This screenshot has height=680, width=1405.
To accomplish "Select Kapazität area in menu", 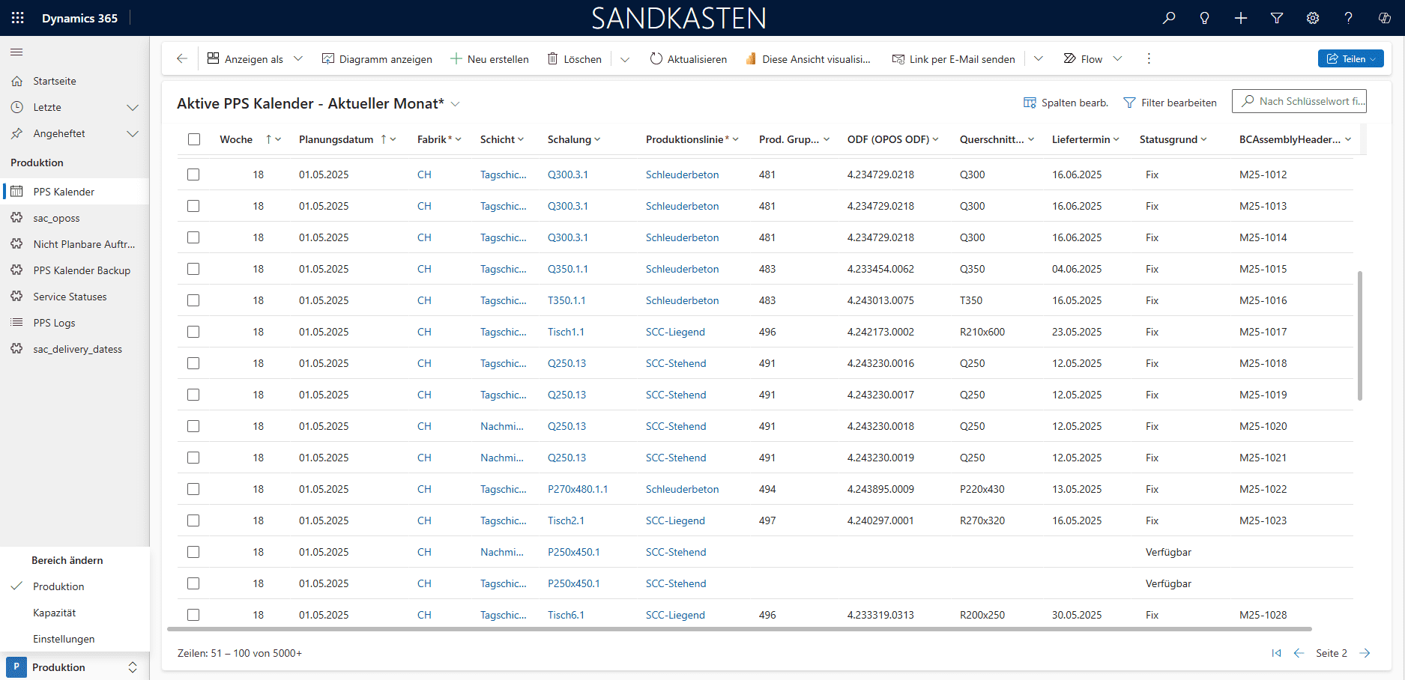I will [x=55, y=613].
